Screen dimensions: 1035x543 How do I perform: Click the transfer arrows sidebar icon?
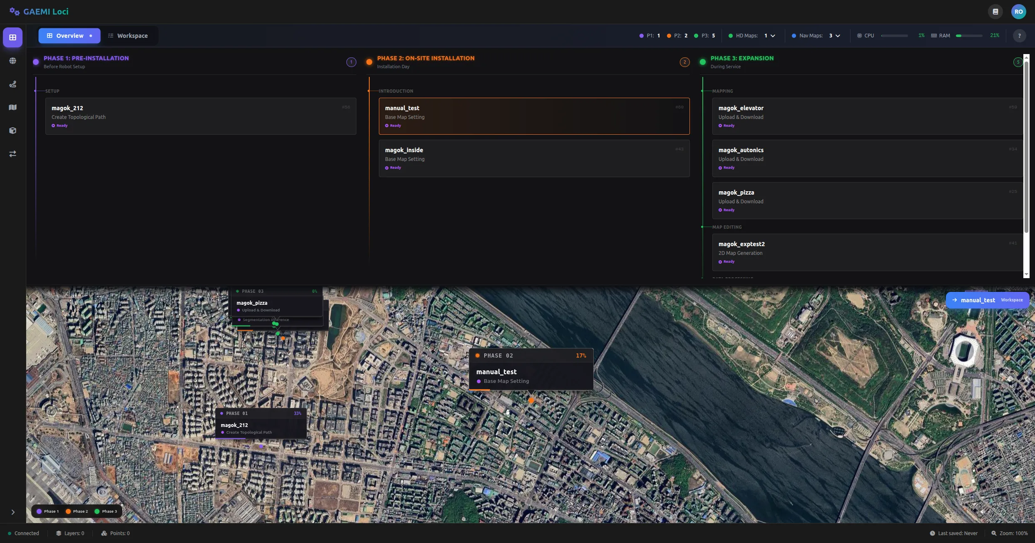point(12,154)
